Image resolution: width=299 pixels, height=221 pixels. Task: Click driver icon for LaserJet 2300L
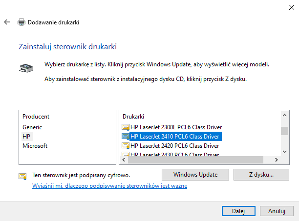tap(126, 127)
